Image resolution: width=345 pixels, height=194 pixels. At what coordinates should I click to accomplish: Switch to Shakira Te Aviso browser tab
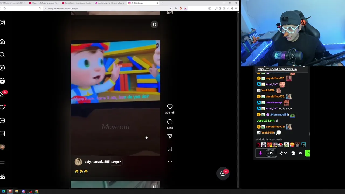(44, 3)
